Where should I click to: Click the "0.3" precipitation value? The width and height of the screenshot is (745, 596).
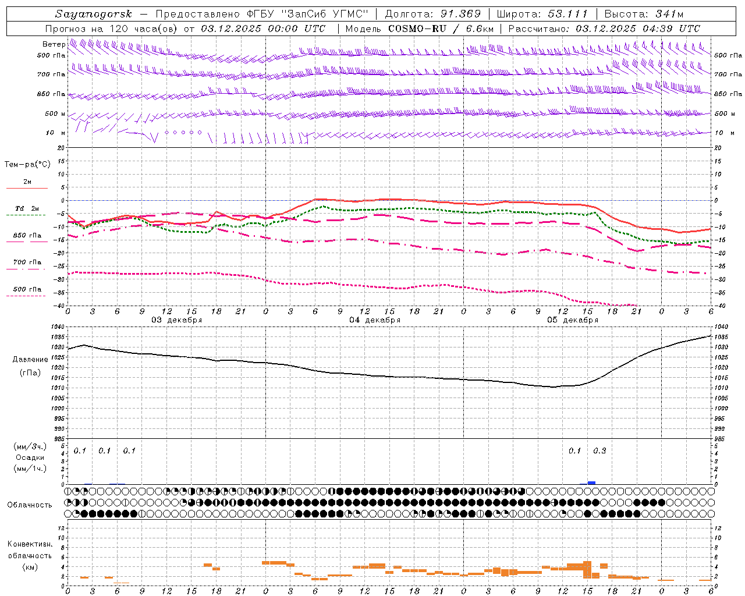click(x=599, y=451)
